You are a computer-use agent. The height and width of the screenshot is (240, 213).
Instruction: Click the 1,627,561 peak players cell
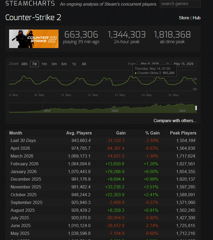(x=186, y=164)
